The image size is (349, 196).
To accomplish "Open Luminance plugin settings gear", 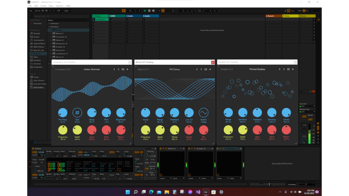I will 127,69.
